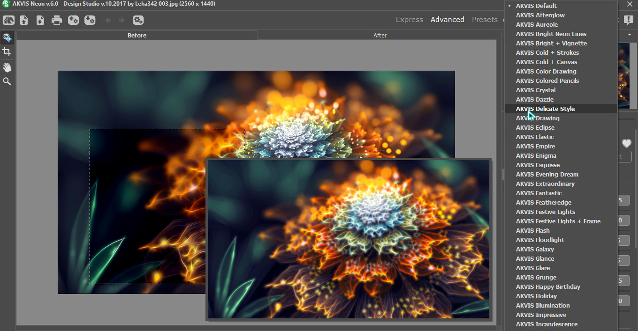Open the batch processing gears icon
Image resolution: width=638 pixels, height=331 pixels.
138,20
